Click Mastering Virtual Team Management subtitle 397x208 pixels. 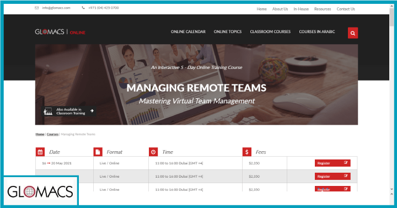197,101
